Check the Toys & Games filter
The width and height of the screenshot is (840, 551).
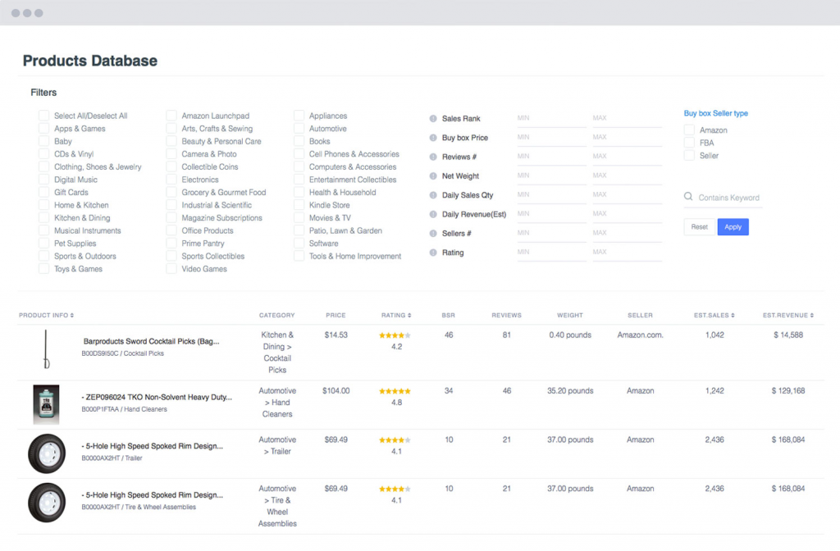click(x=43, y=268)
